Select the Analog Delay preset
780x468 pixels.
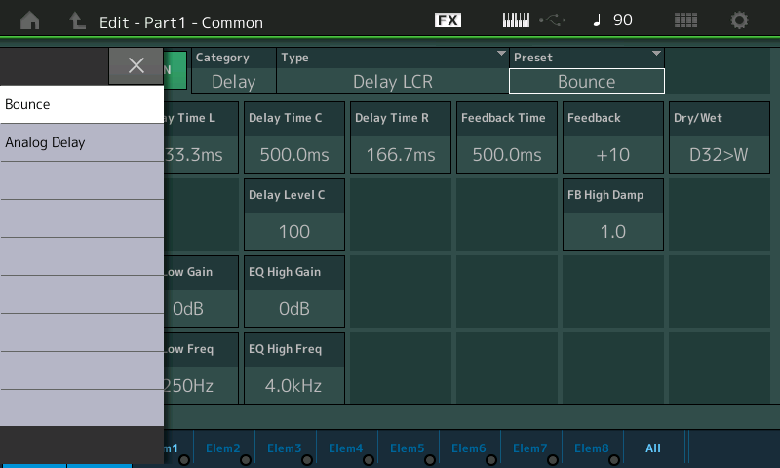tap(82, 142)
